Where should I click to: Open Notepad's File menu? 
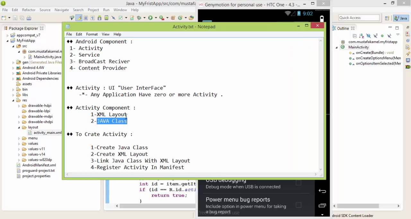(x=69, y=34)
